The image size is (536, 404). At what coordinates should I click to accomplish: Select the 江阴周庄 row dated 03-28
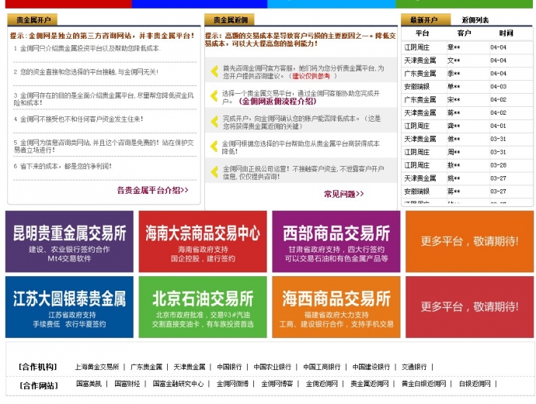pos(467,165)
